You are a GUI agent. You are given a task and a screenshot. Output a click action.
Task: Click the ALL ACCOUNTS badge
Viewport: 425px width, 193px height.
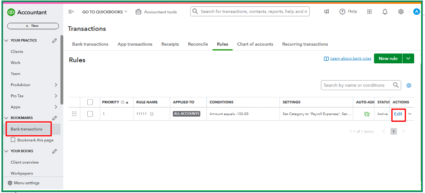tap(187, 114)
